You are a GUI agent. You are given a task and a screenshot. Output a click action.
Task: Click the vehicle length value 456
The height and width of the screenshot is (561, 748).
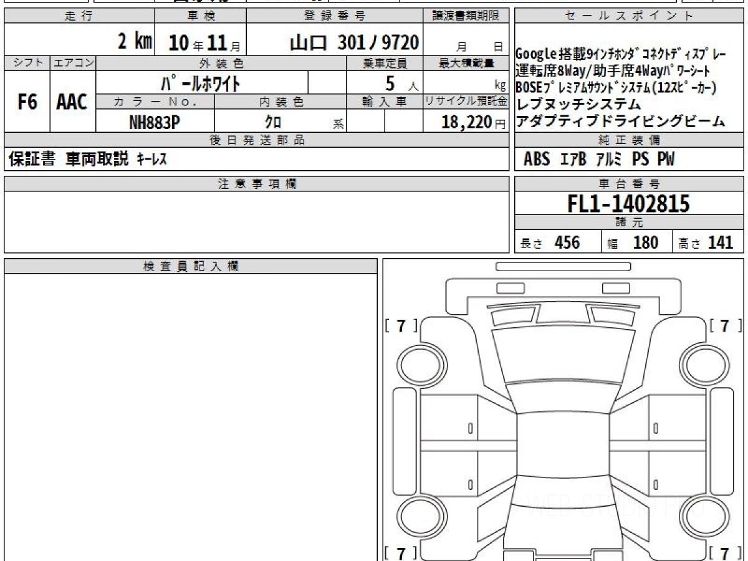click(x=567, y=242)
